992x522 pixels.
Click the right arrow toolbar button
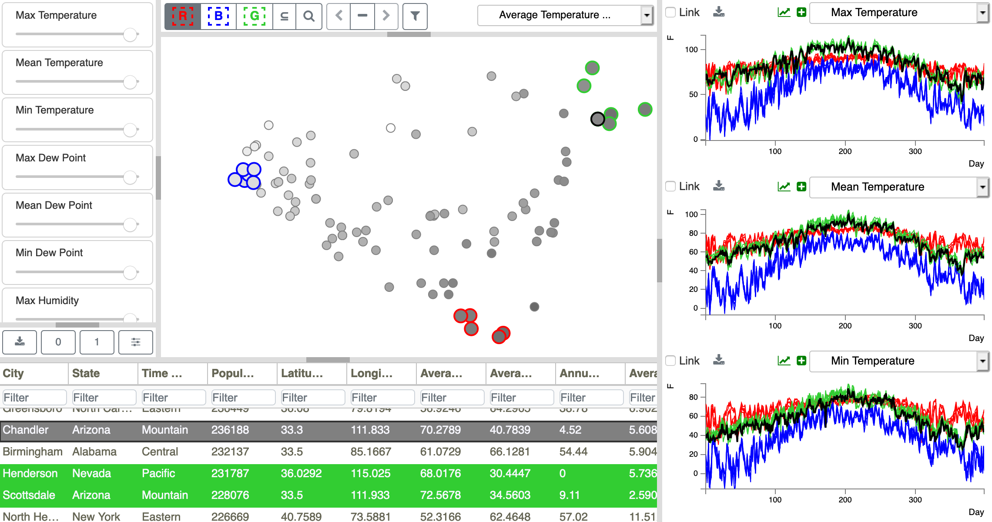pos(386,16)
